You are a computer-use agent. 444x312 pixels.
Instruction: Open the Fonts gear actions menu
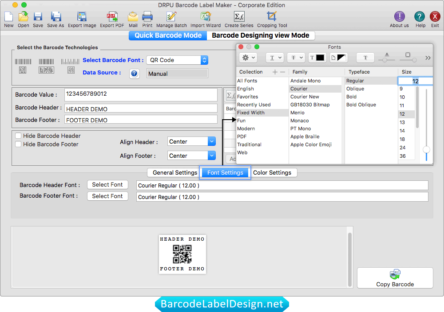(x=248, y=58)
